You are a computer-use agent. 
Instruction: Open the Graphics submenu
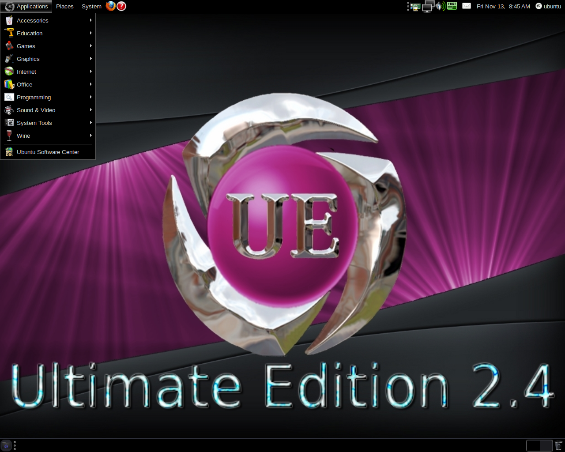(48, 59)
